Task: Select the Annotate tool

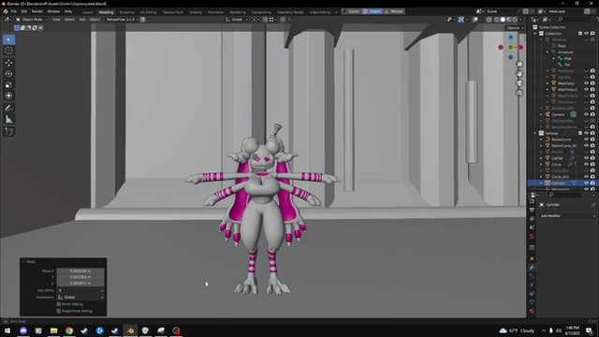Action: click(x=8, y=109)
